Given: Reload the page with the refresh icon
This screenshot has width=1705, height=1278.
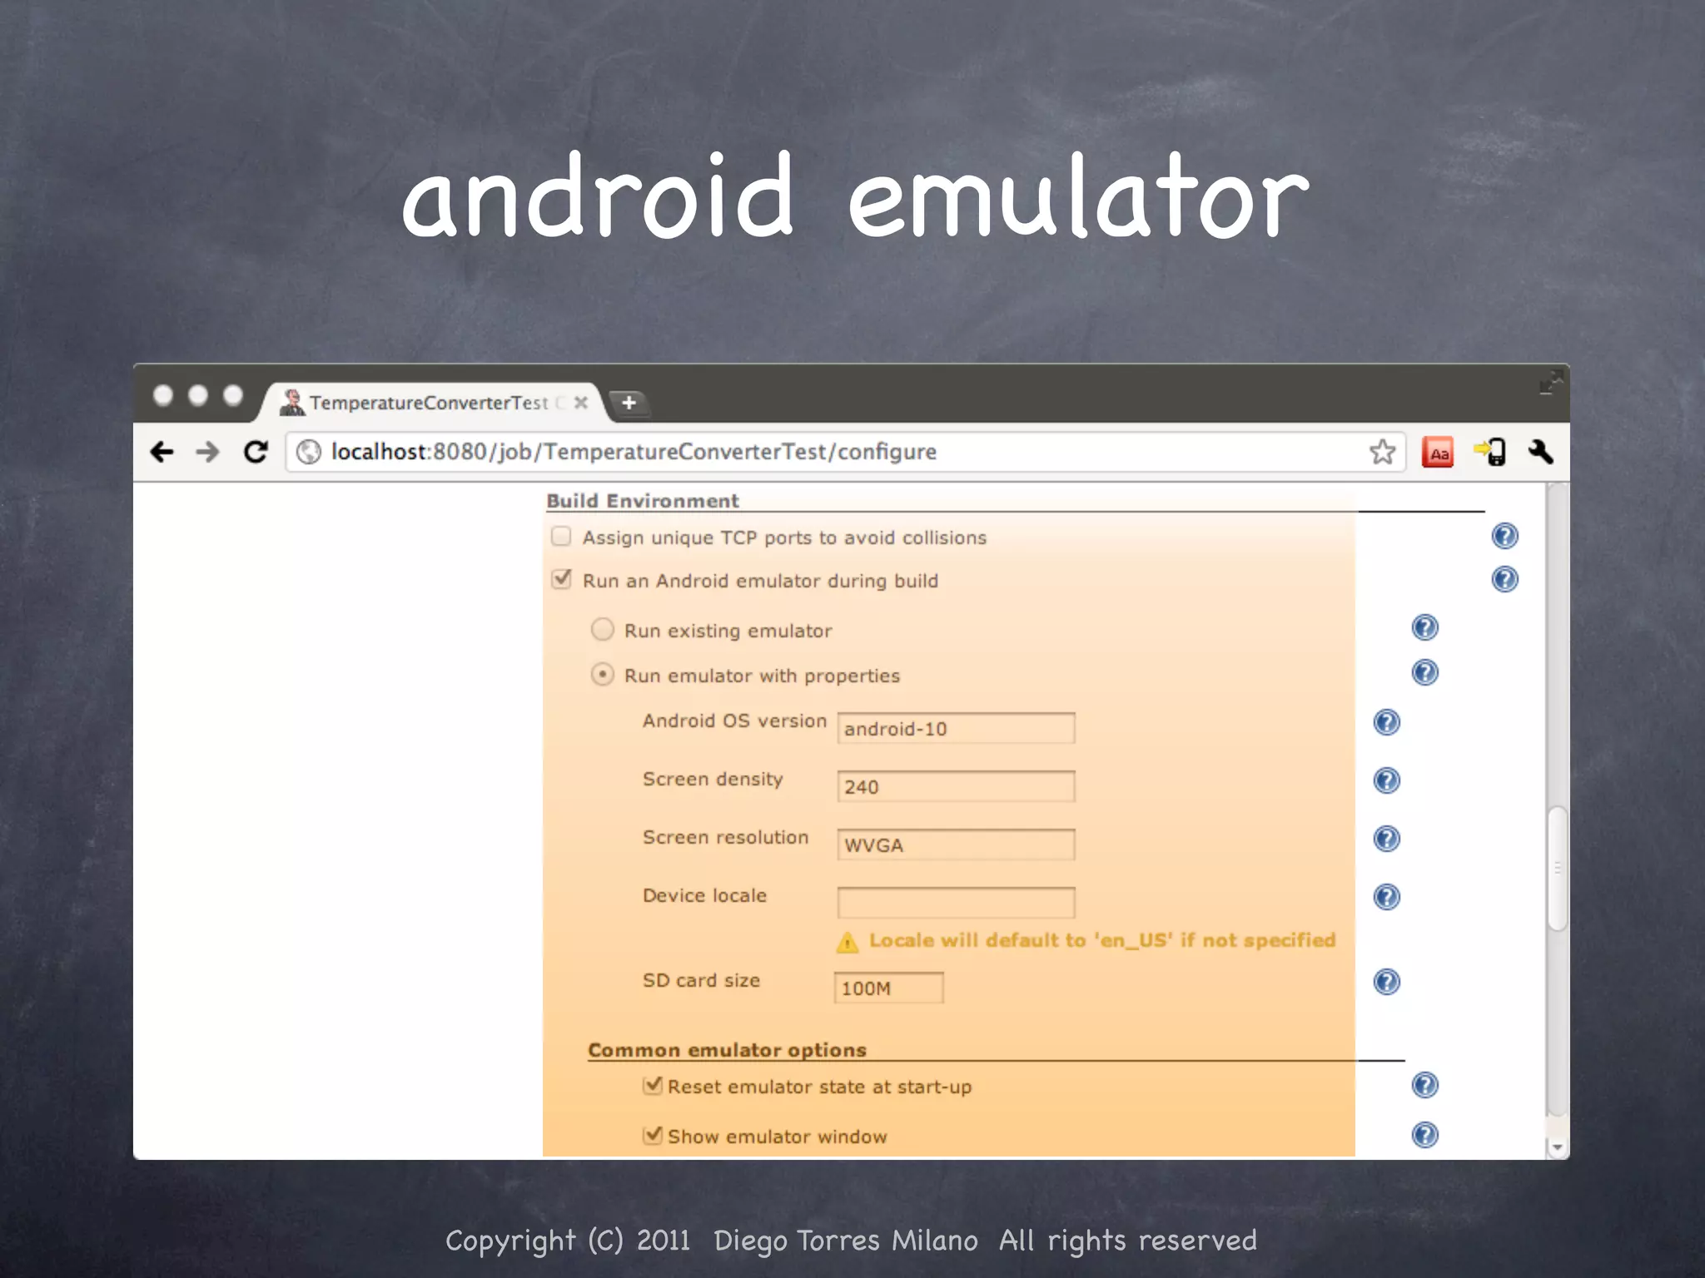Looking at the screenshot, I should (256, 452).
